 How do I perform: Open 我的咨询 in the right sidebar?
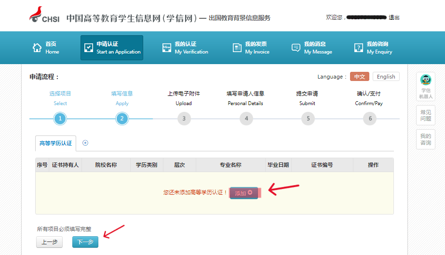[426, 139]
